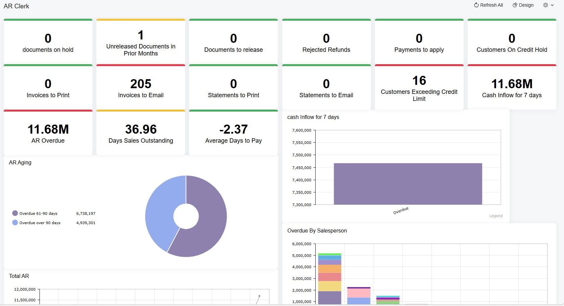This screenshot has height=306, width=564.
Task: Click the 7,600,000 axis label
Action: click(x=302, y=130)
